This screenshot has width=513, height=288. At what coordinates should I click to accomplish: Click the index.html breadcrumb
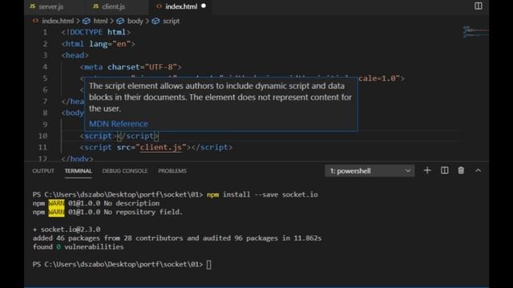(x=58, y=21)
